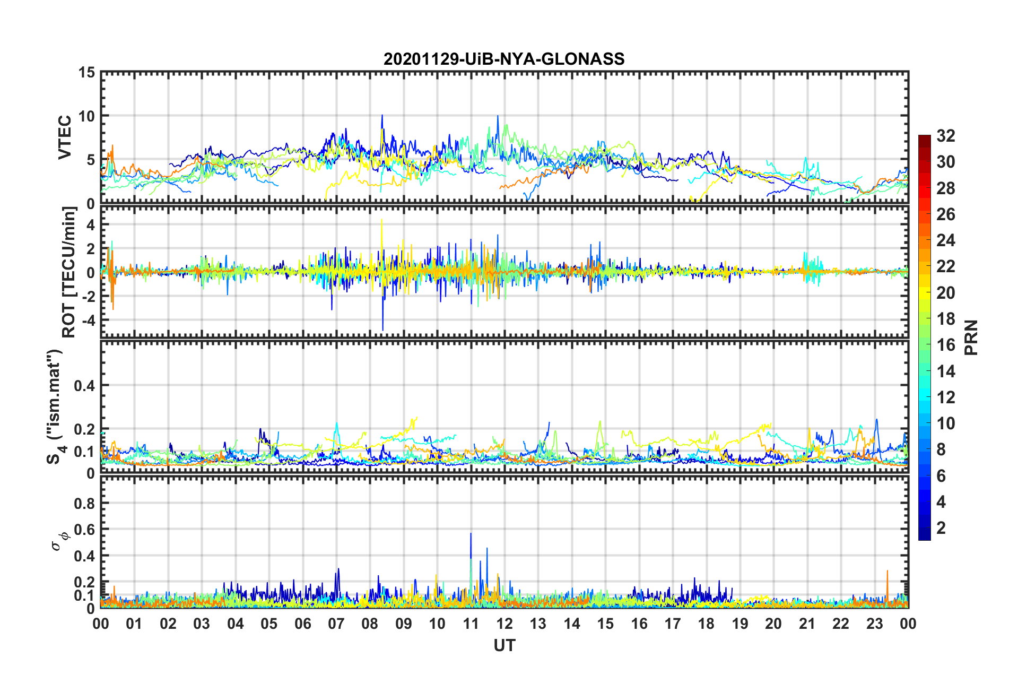Click sigma phi axis tick label 0.6
Viewport: 1009px width, 675px height.
click(x=84, y=530)
